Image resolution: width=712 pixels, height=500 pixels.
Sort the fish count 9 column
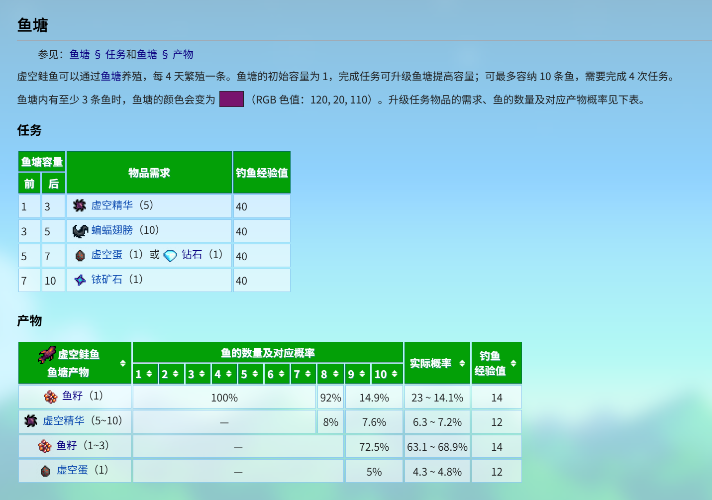coord(362,374)
